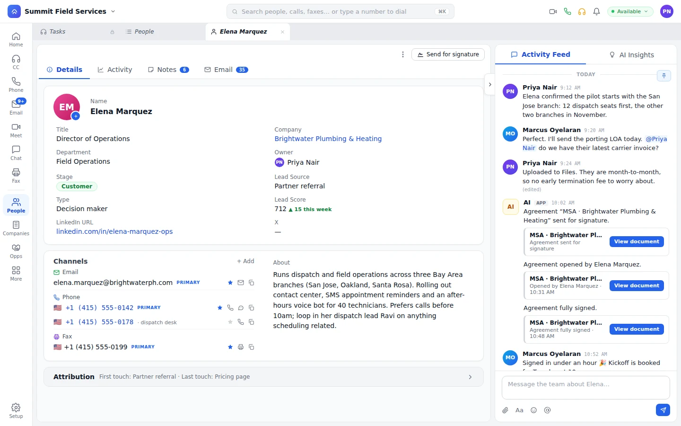
Task: Send a fax to the primary fax number
Action: (x=241, y=347)
